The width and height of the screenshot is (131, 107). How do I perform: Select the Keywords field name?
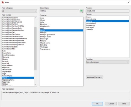pyautogui.click(x=18, y=67)
